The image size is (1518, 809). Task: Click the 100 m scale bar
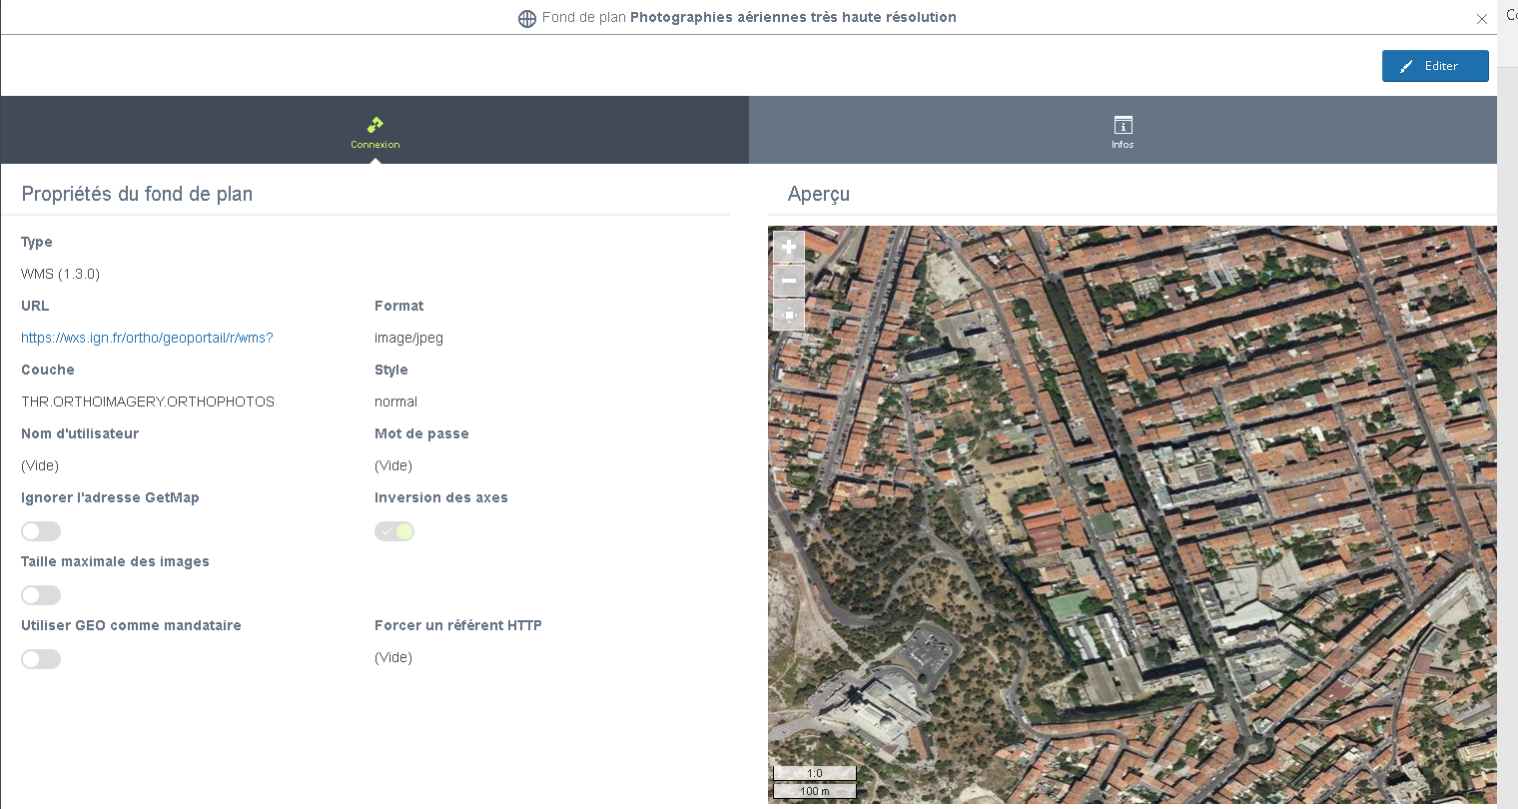[x=814, y=791]
